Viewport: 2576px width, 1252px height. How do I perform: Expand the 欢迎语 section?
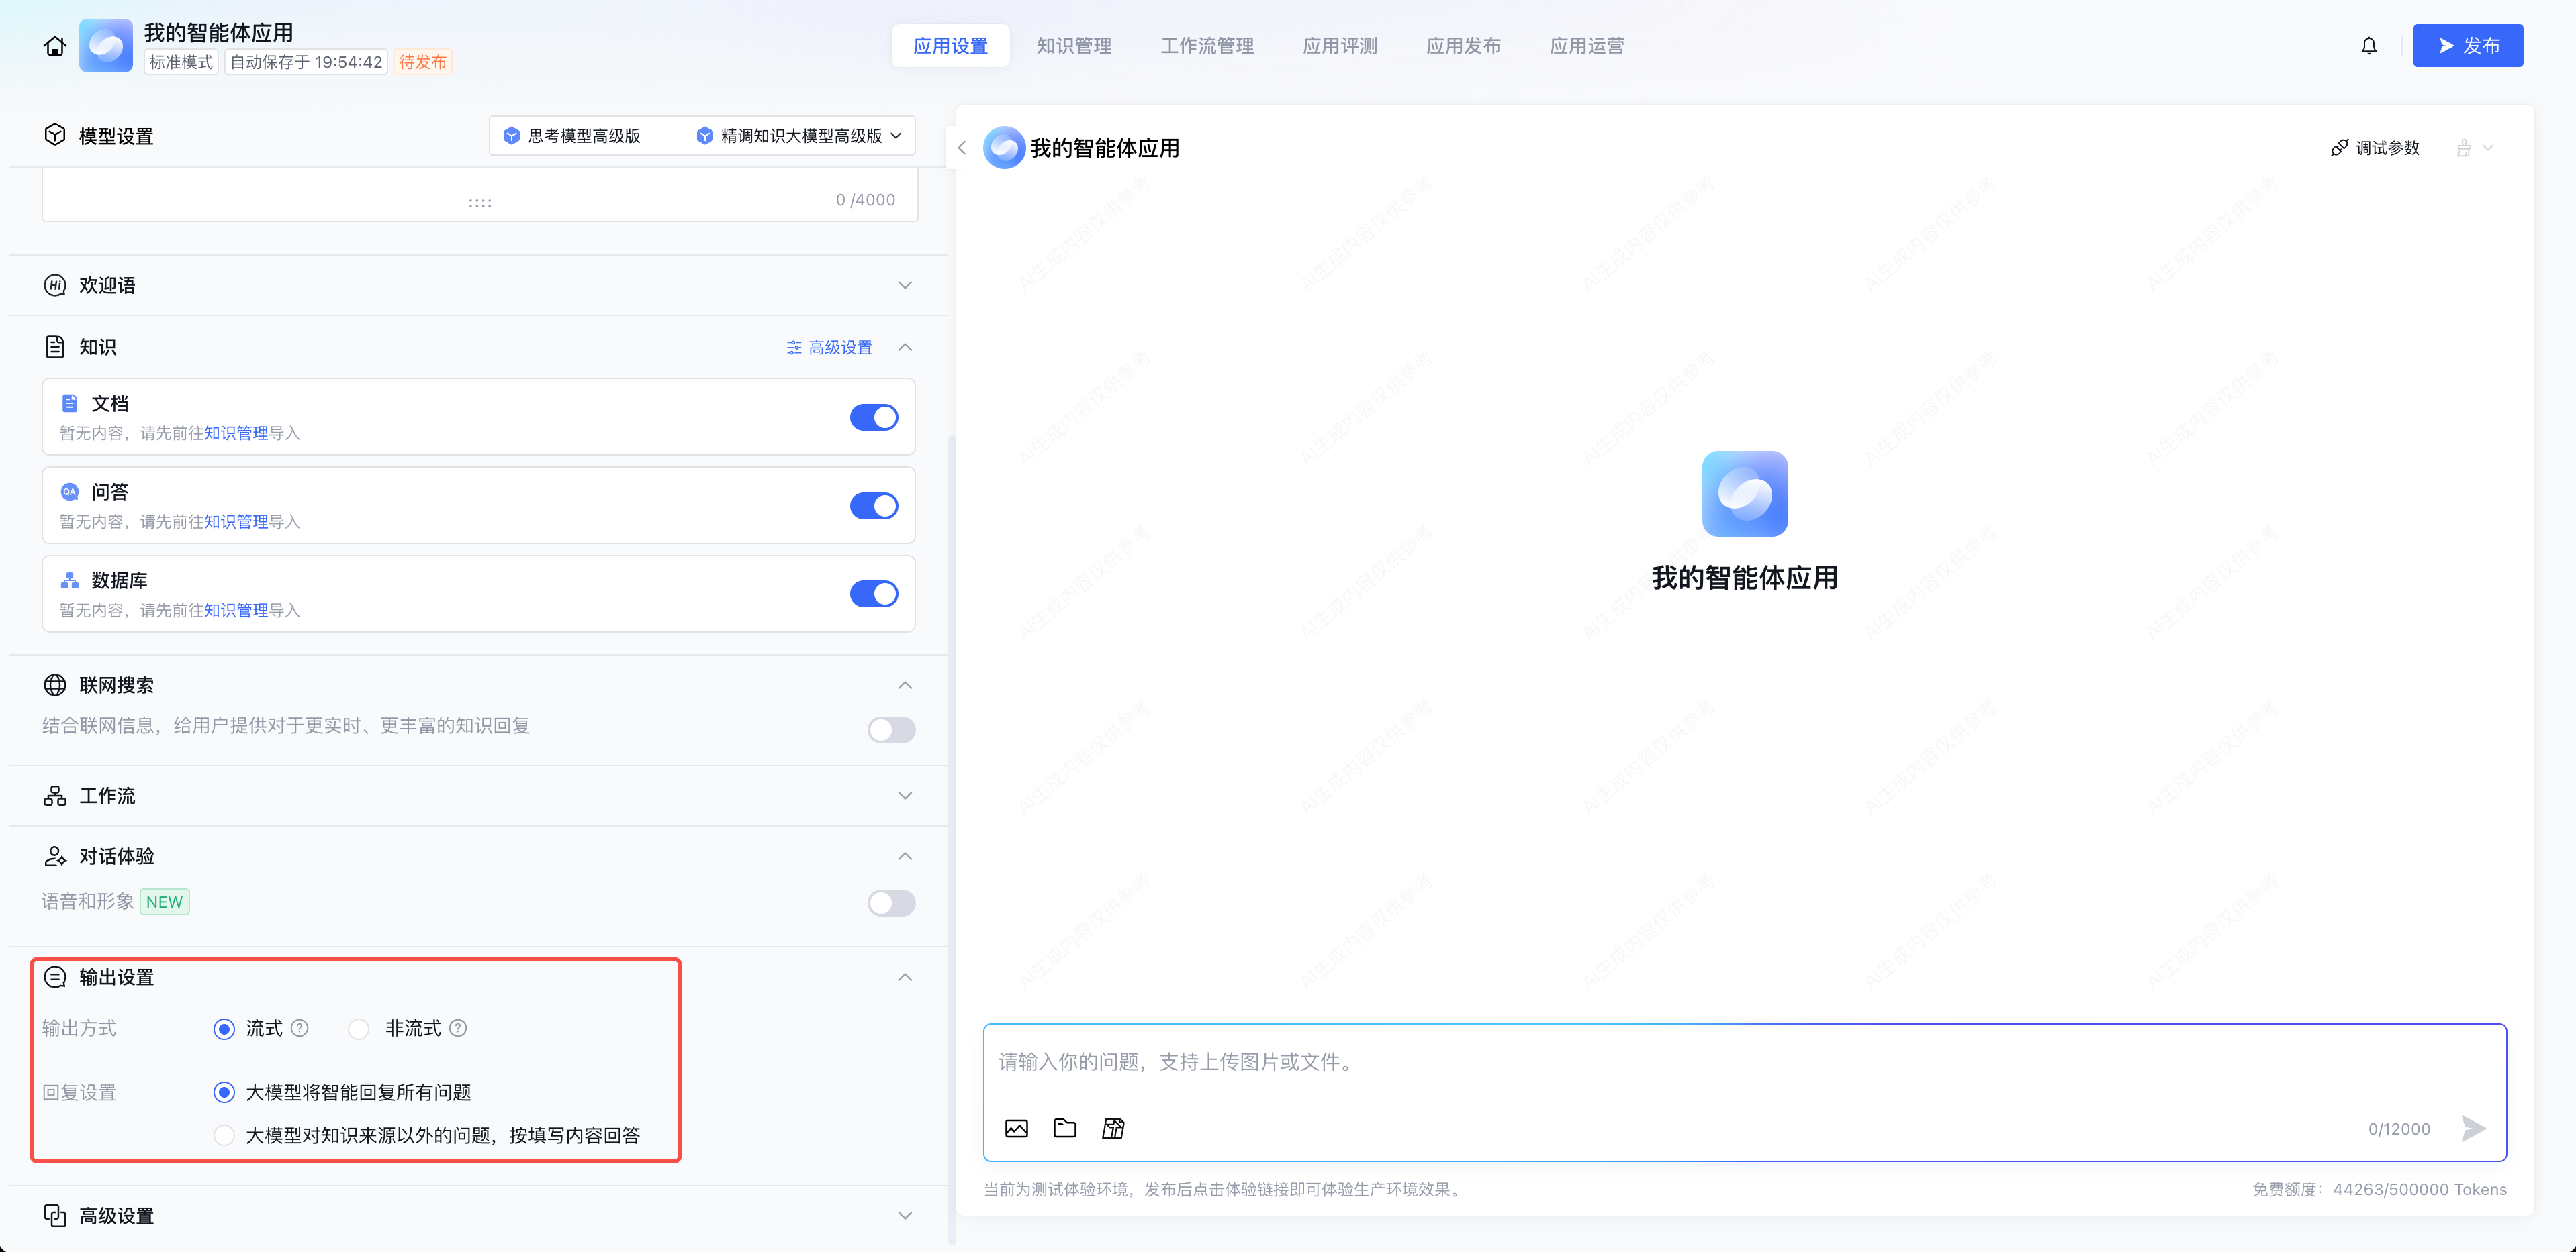click(904, 286)
